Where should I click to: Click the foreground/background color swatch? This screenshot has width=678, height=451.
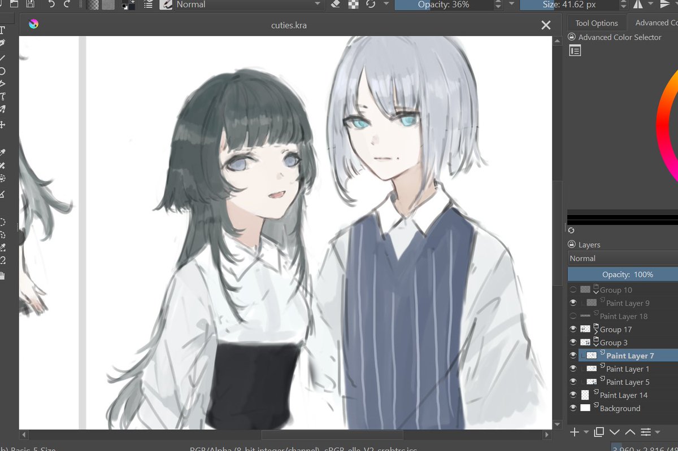tap(128, 5)
